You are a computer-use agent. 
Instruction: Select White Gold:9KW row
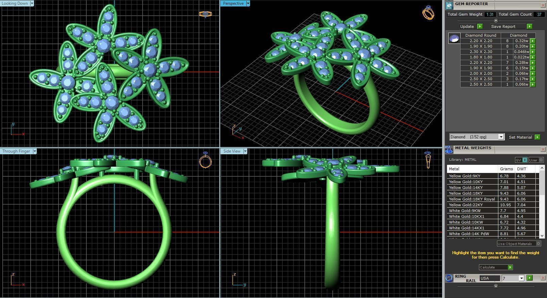pyautogui.click(x=493, y=211)
